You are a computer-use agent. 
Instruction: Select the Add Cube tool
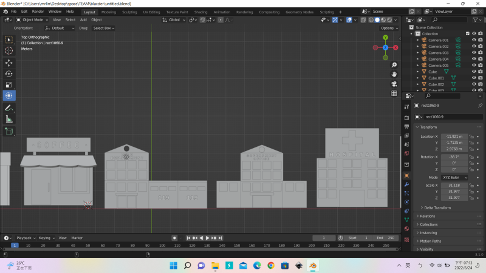click(x=9, y=130)
